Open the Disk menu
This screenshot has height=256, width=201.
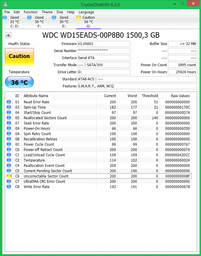pos(60,12)
